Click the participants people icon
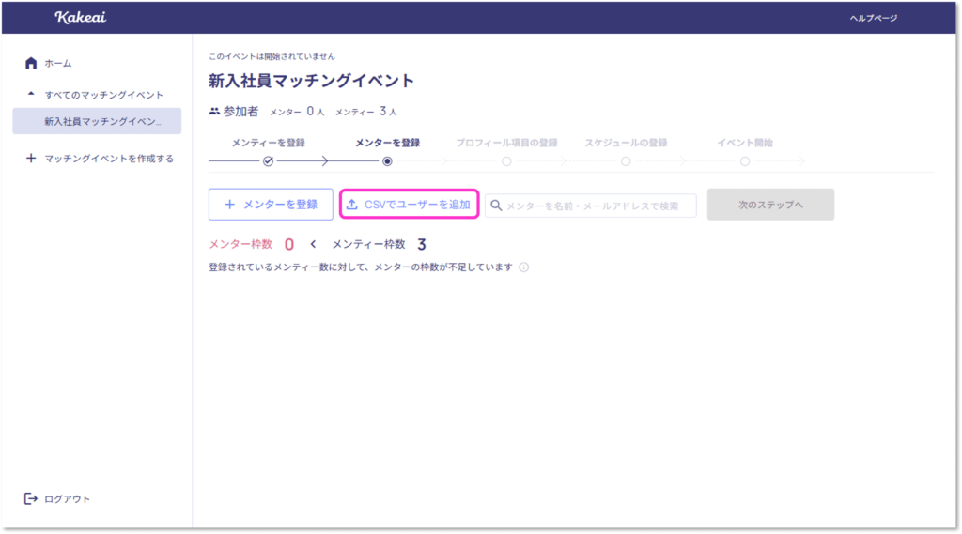Viewport: 962px width, 534px height. pyautogui.click(x=214, y=112)
